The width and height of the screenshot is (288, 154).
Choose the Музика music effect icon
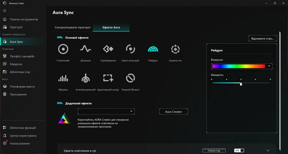tap(63, 78)
